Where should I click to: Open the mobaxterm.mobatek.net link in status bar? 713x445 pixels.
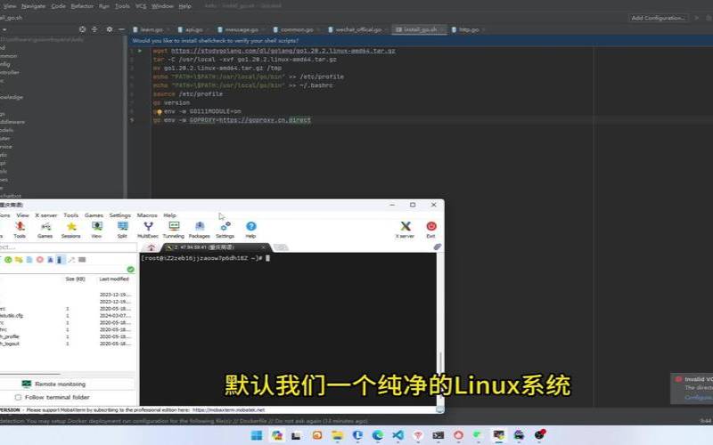click(228, 410)
